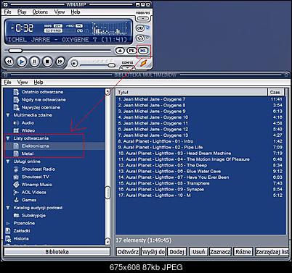Collapse the Usługi online tree node
292x273 pixels.
pos(8,161)
